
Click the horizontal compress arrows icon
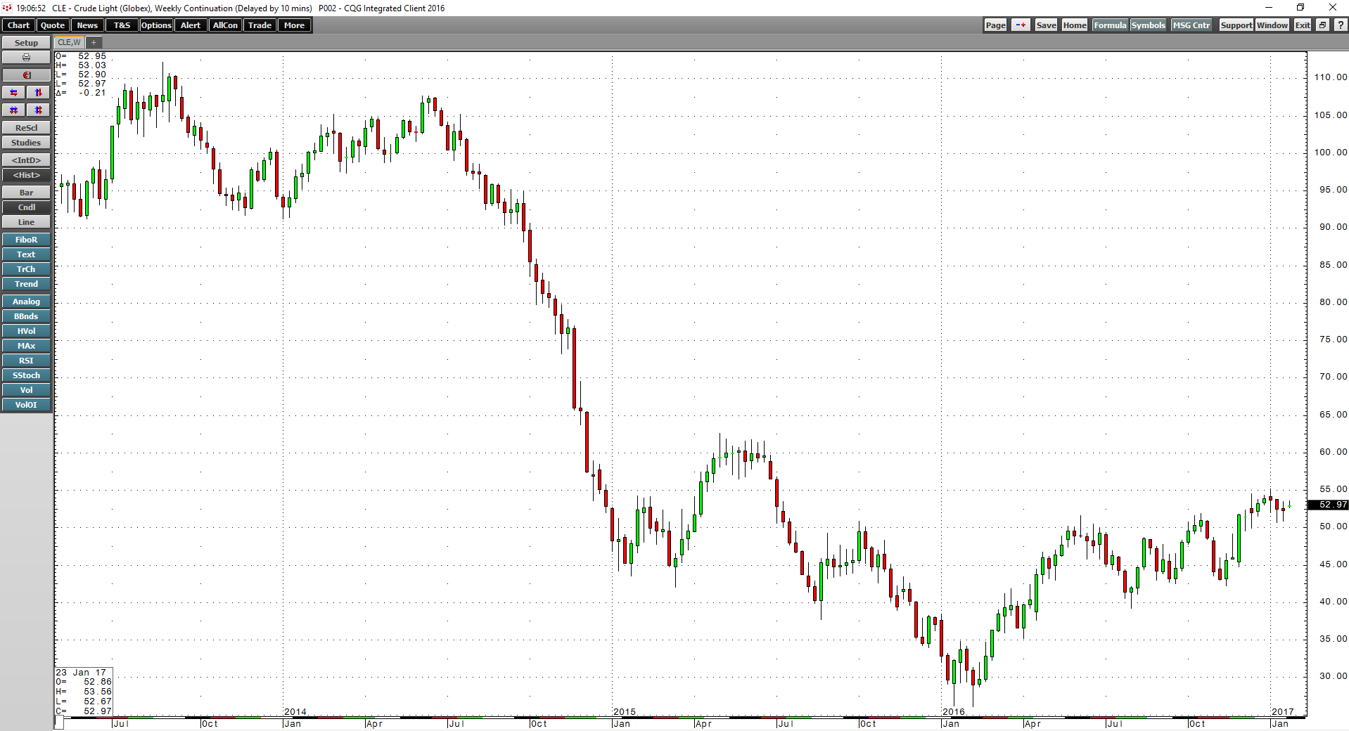click(14, 110)
